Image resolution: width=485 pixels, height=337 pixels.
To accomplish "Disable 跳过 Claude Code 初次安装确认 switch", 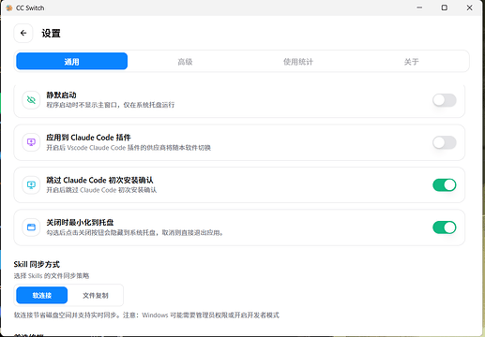I will click(x=445, y=185).
